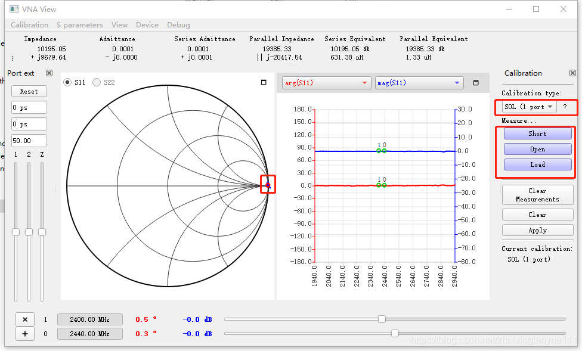The image size is (582, 351).
Task: Click the Series Equivalent 631.38 nH value
Action: coord(346,58)
